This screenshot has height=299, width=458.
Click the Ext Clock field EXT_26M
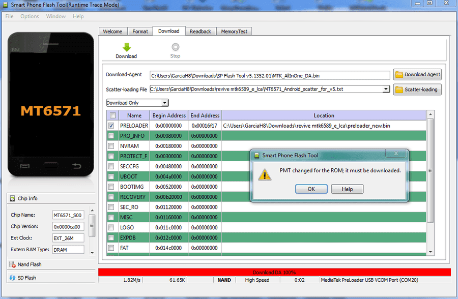pos(68,238)
